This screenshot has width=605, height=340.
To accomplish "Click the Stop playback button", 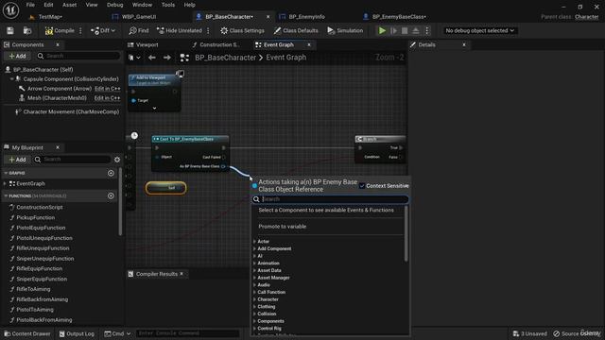I will point(405,30).
